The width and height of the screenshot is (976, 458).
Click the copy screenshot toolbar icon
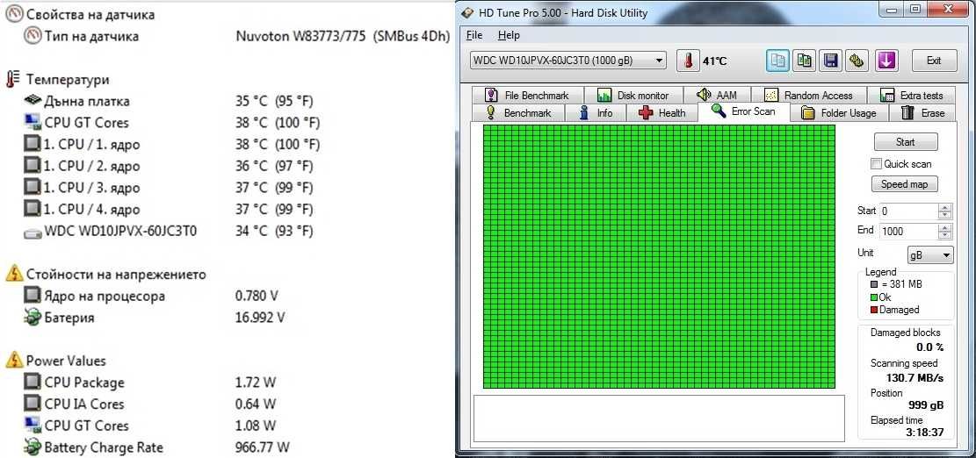click(805, 61)
